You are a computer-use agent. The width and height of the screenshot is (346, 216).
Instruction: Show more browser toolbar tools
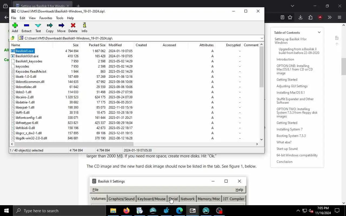pyautogui.click(x=330, y=17)
